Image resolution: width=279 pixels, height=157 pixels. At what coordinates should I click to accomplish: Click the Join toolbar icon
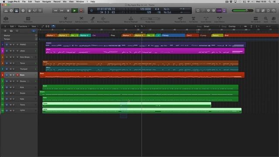pos(92,19)
